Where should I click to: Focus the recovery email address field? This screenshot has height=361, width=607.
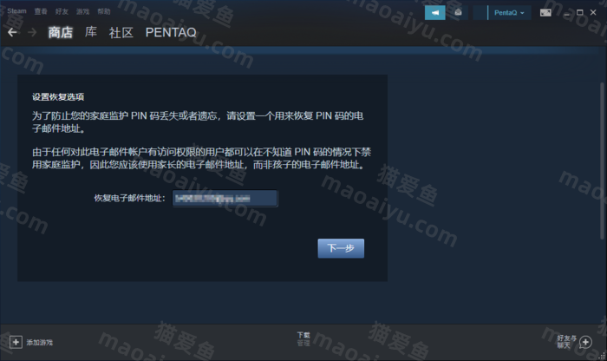click(225, 199)
